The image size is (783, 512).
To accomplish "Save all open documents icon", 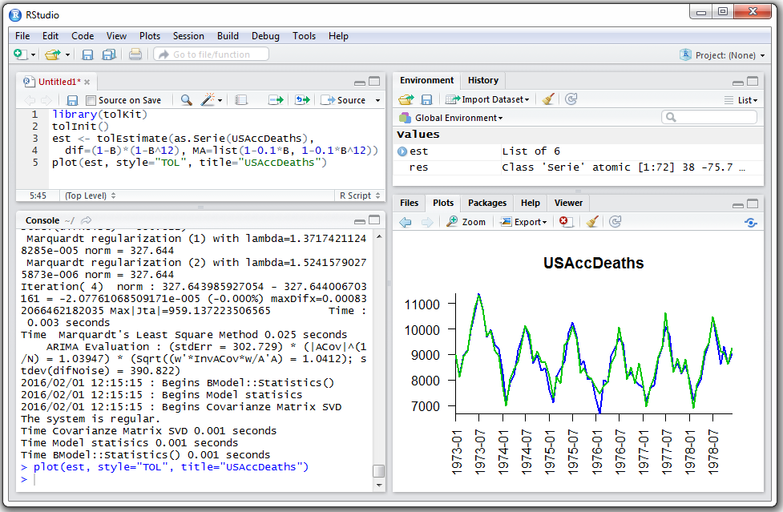I will 107,54.
